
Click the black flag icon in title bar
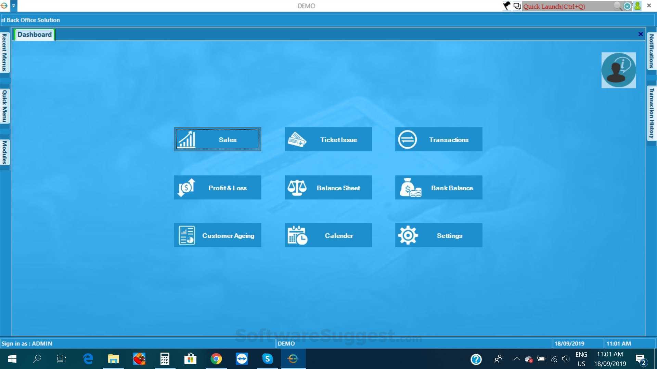507,6
